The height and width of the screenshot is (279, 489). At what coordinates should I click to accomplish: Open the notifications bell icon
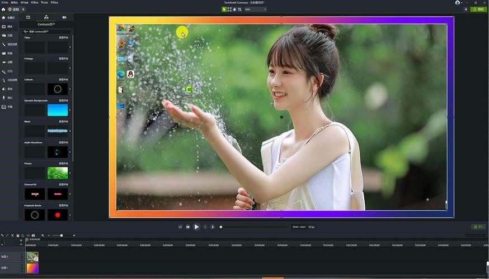click(466, 9)
